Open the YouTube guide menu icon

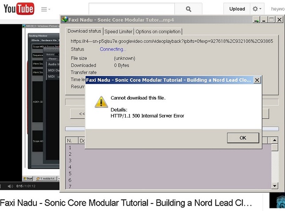tap(46, 9)
